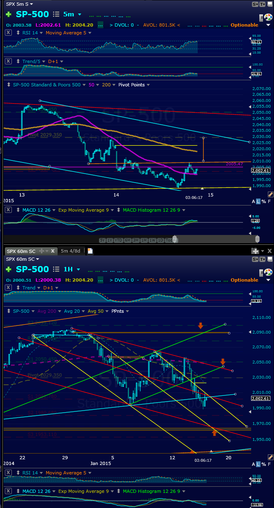The image size is (274, 508).
Task: Click the 2,002.61 price tag on the 5m chart axis
Action: pyautogui.click(x=261, y=170)
